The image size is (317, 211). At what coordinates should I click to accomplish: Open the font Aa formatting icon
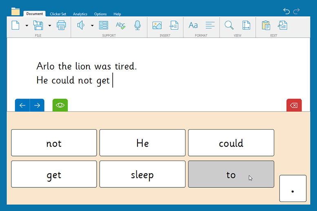pos(193,26)
